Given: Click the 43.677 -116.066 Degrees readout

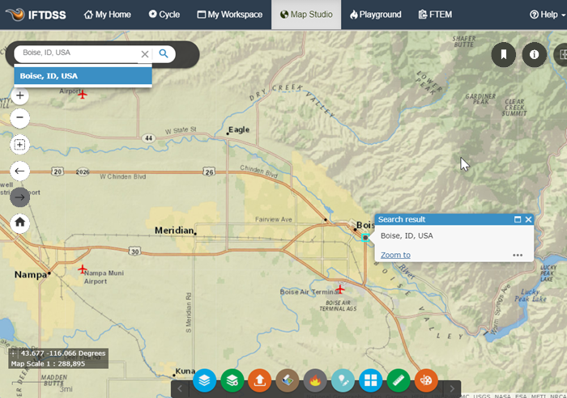Looking at the screenshot, I should pyautogui.click(x=63, y=354).
